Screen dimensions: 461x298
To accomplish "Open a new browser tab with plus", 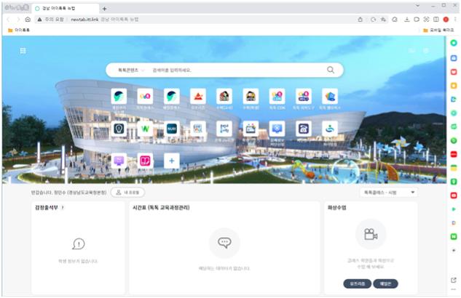I will point(104,9).
